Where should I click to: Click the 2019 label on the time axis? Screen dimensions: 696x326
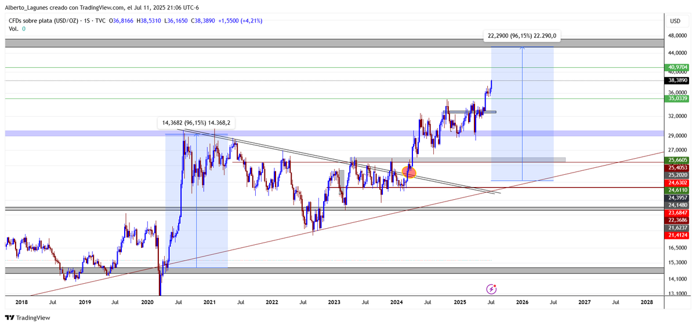click(85, 302)
